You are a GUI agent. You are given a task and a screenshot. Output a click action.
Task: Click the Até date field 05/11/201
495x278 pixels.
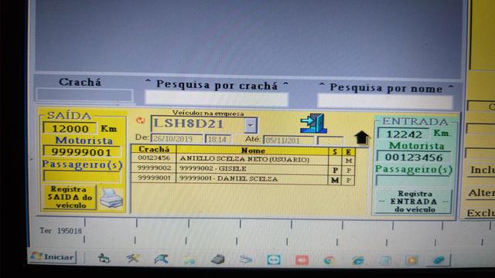click(288, 141)
